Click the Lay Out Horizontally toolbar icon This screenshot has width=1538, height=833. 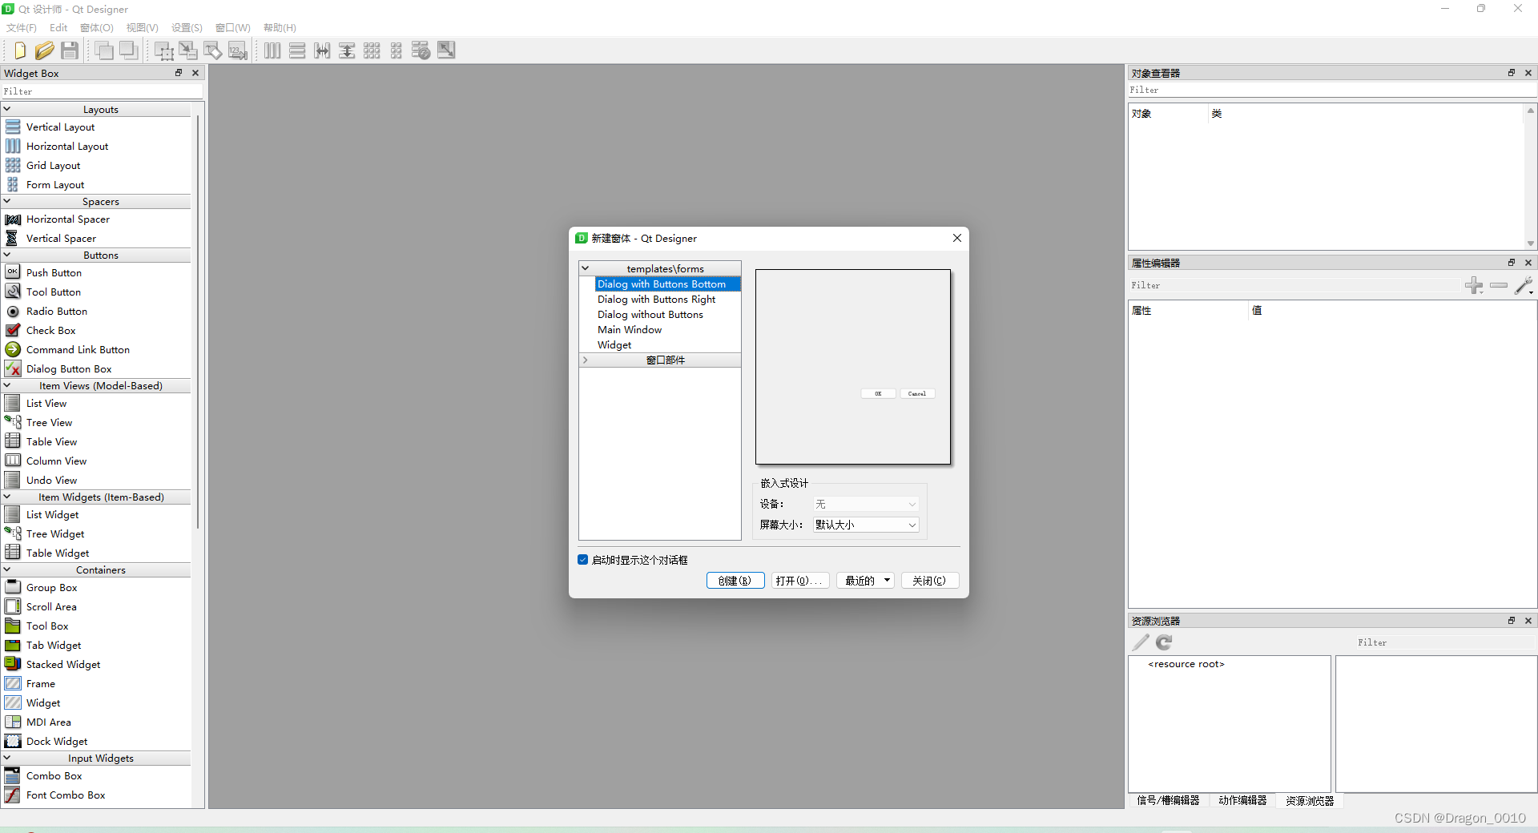[272, 50]
